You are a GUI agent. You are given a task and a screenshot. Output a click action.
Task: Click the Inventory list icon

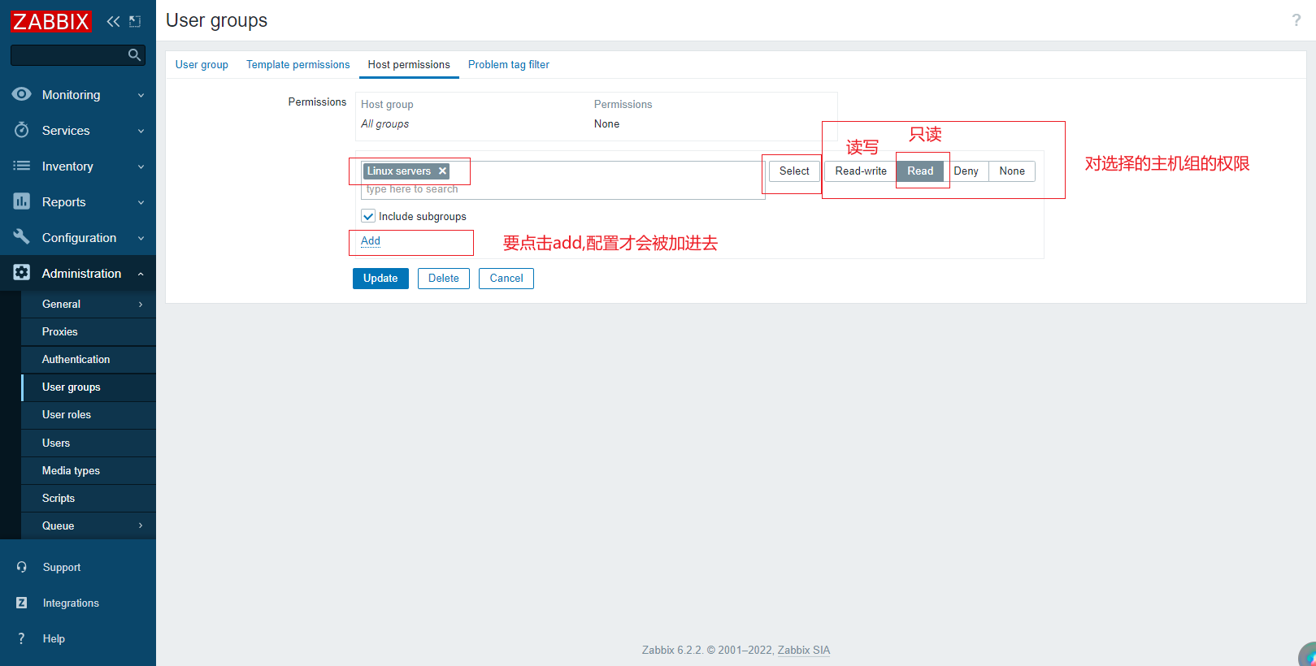(x=22, y=166)
